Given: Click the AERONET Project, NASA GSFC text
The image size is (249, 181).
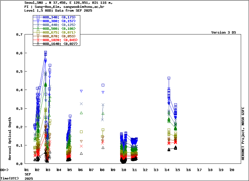Looking at the screenshot, I should pyautogui.click(x=243, y=133).
